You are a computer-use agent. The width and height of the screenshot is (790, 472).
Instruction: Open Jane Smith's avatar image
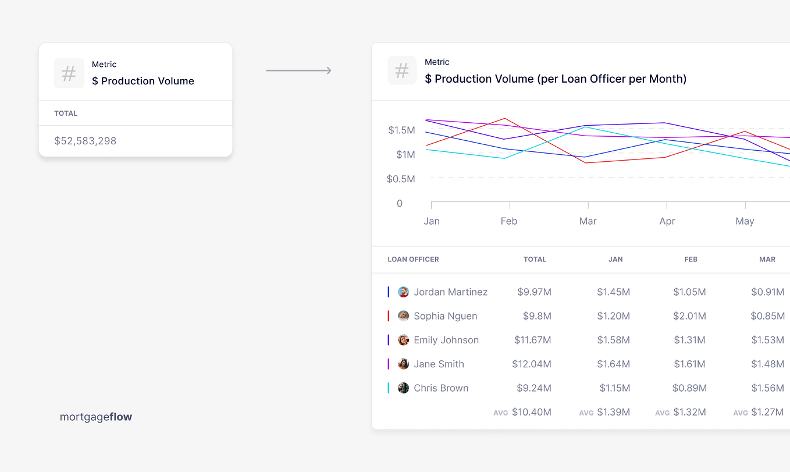403,364
